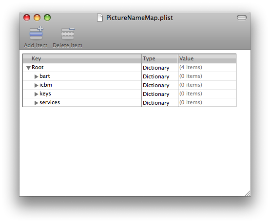
Task: Close the PictureNameMap.plist window
Action: click(27, 18)
